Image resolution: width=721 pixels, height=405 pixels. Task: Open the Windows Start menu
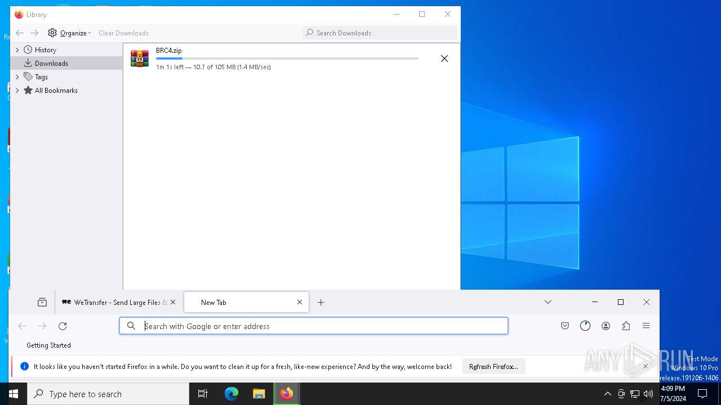point(14,394)
